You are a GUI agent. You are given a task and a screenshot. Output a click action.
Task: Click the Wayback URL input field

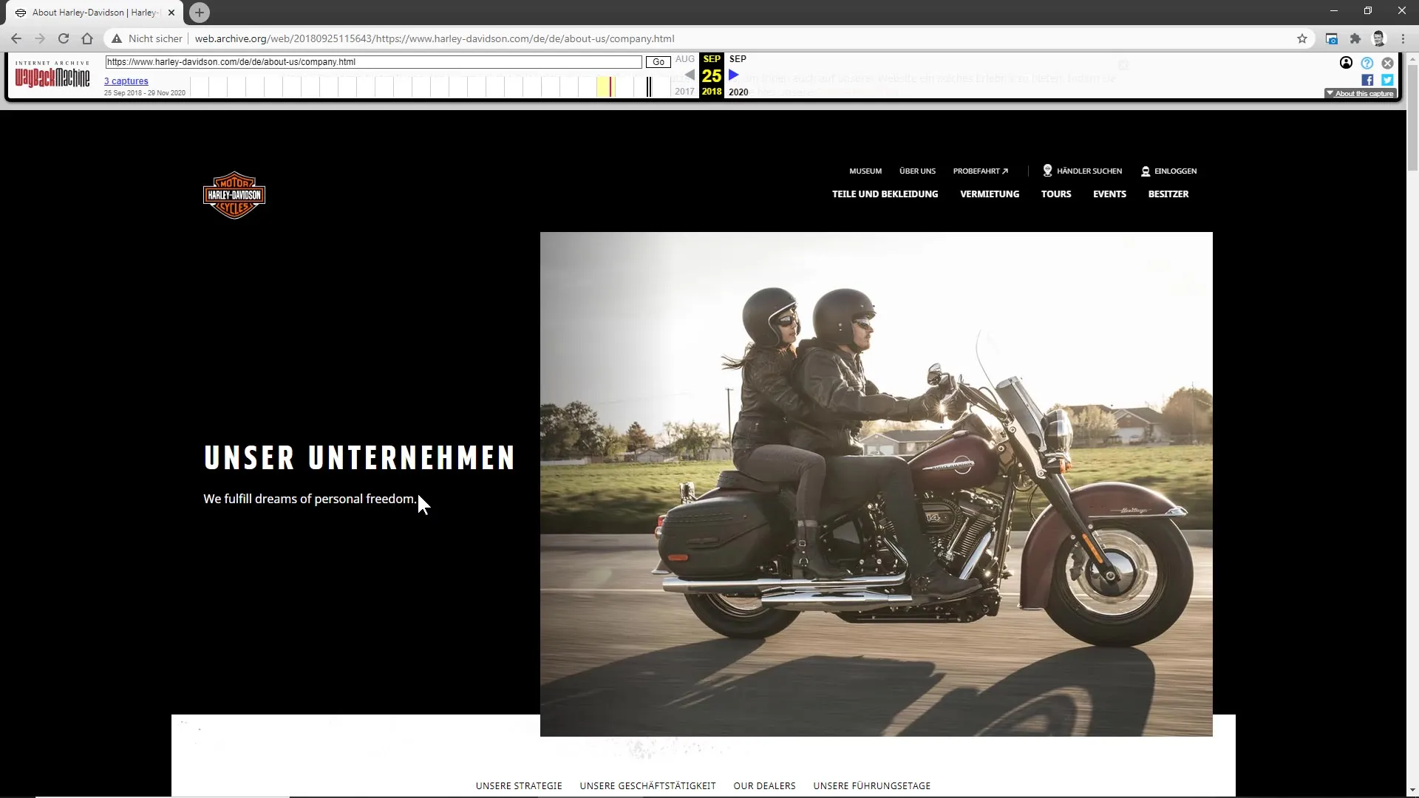[x=373, y=62]
